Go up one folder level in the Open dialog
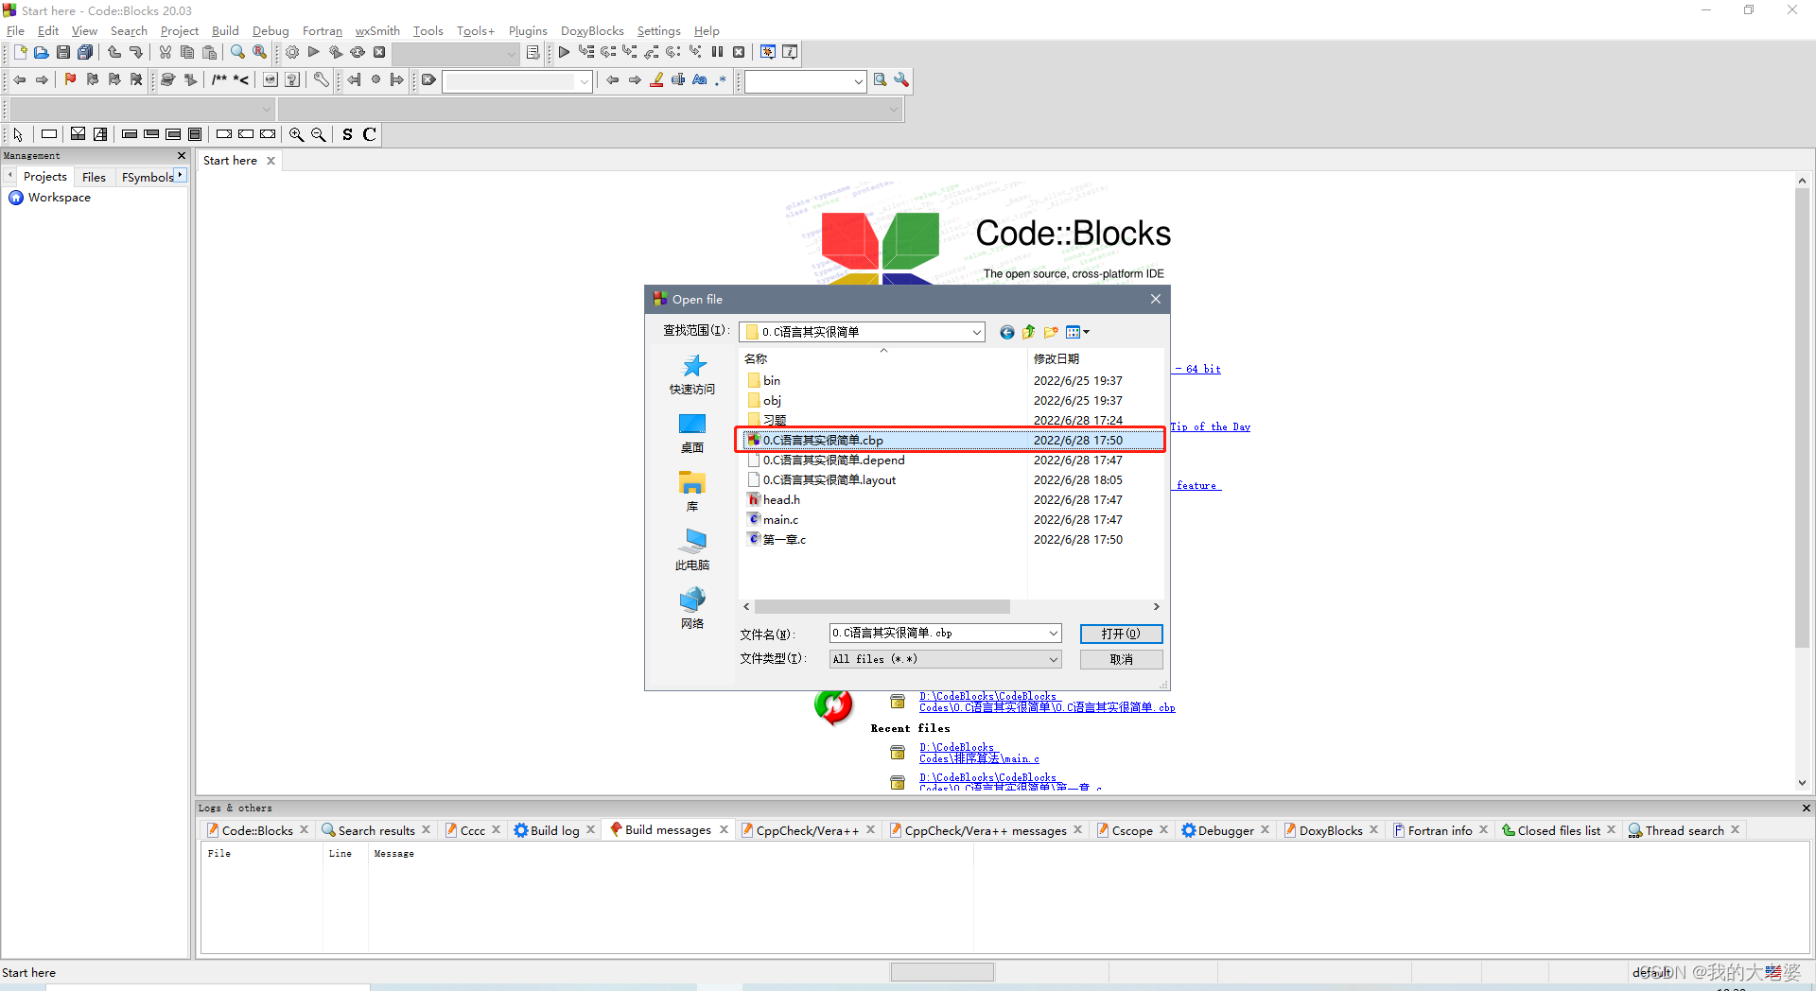The width and height of the screenshot is (1816, 991). pos(1028,332)
